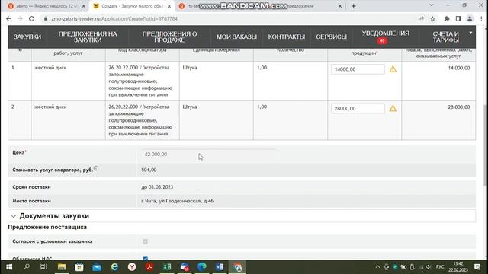Launch Internet Explorer from the taskbar

(114, 267)
